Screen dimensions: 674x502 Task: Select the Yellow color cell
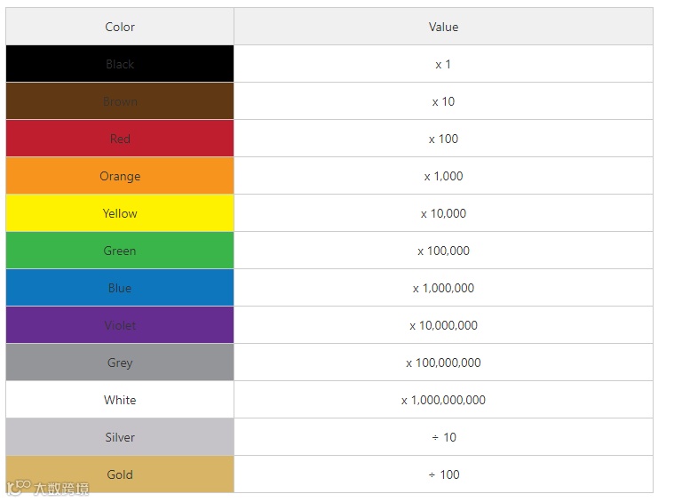[x=120, y=213]
